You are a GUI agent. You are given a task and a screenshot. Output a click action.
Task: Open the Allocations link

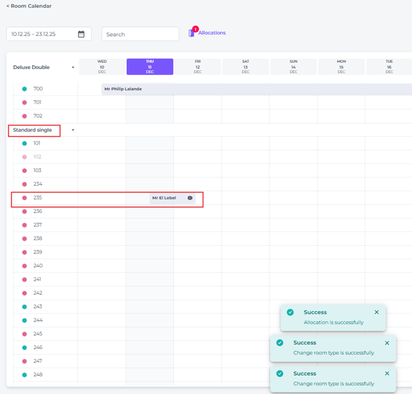(x=212, y=33)
